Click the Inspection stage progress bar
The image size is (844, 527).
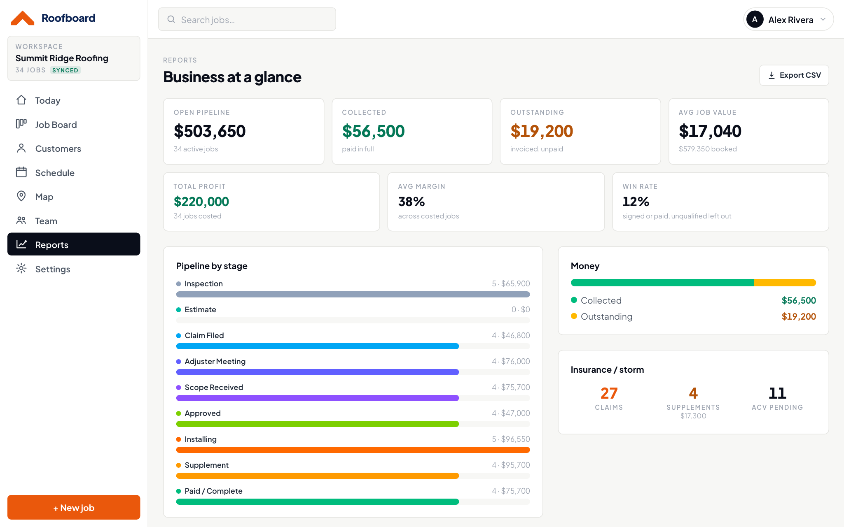coord(353,294)
